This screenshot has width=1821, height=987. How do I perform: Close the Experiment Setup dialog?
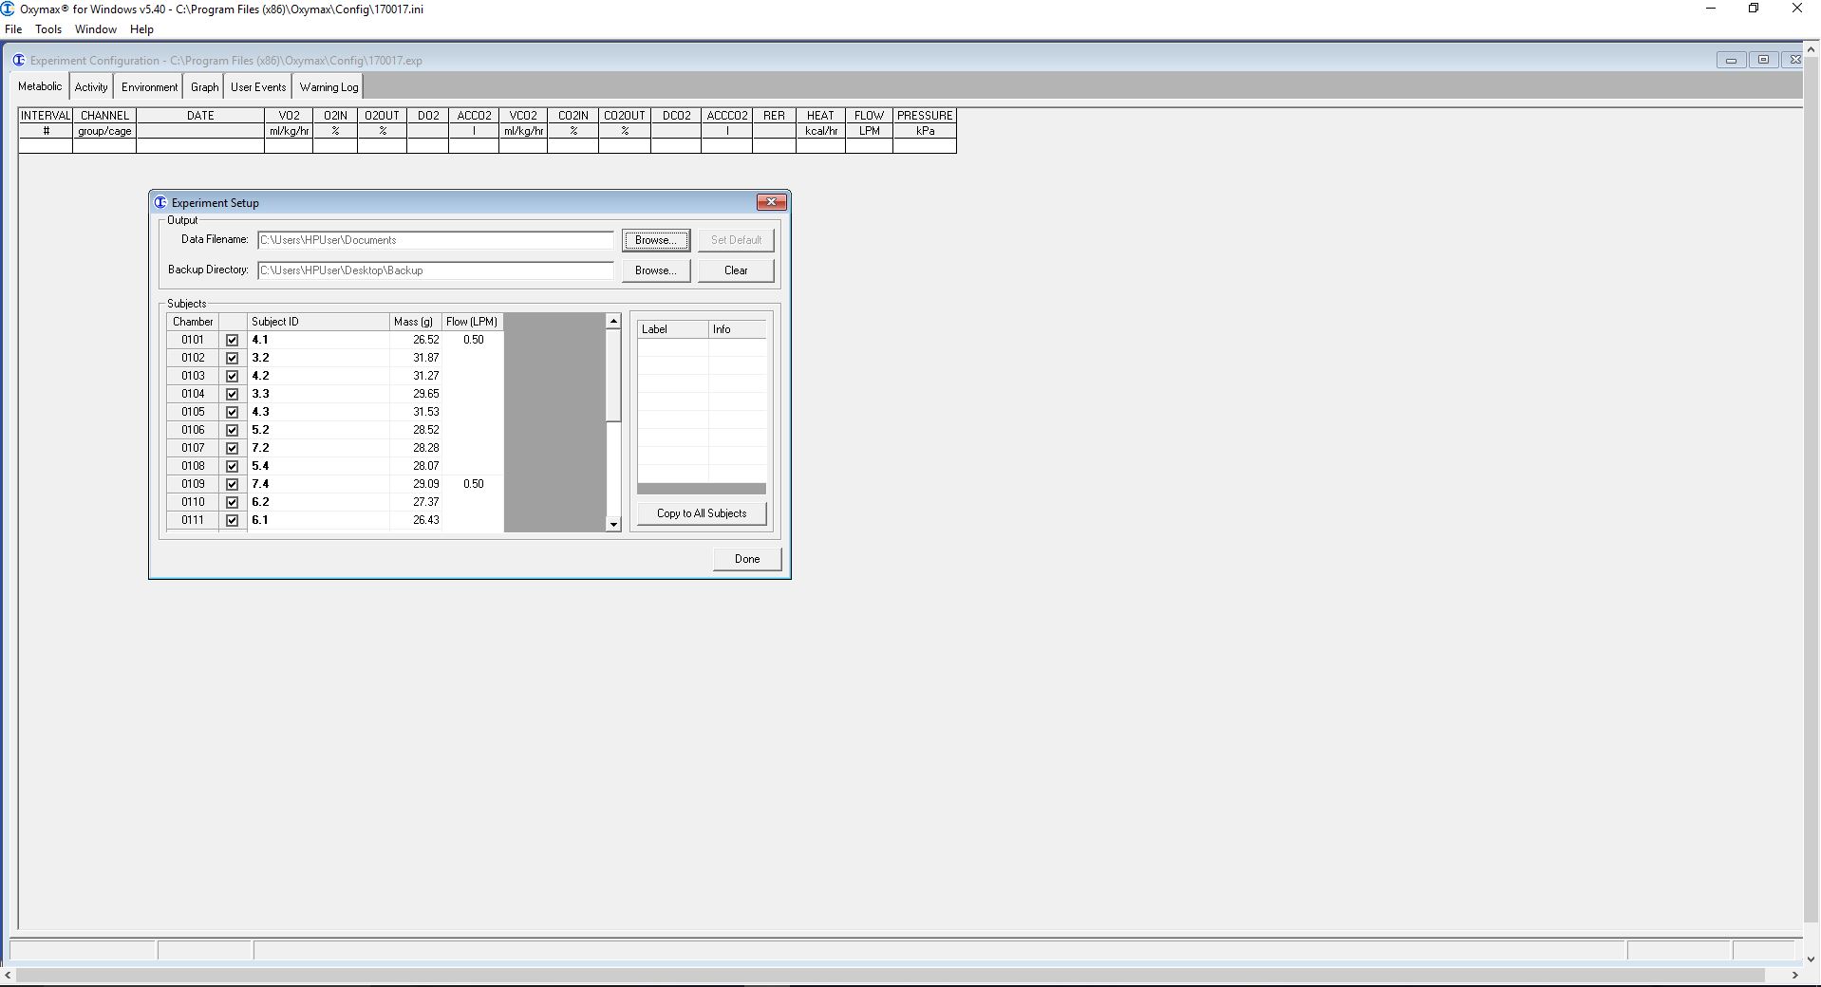(771, 202)
